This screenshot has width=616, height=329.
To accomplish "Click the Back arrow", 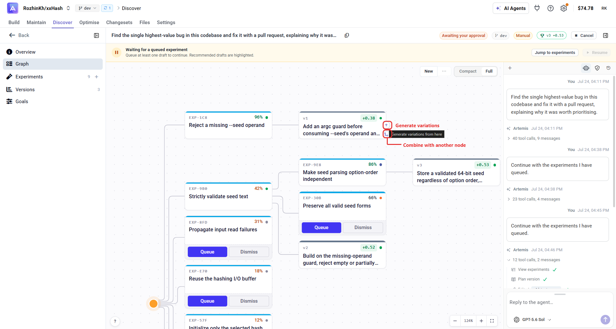I will point(12,35).
